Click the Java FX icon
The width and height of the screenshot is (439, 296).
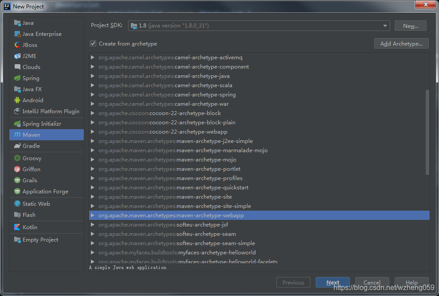(x=17, y=89)
